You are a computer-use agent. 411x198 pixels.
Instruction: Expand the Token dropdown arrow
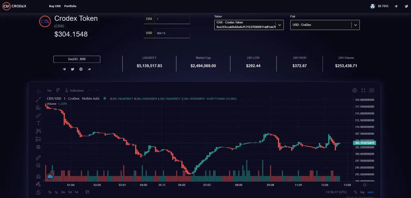(279, 25)
